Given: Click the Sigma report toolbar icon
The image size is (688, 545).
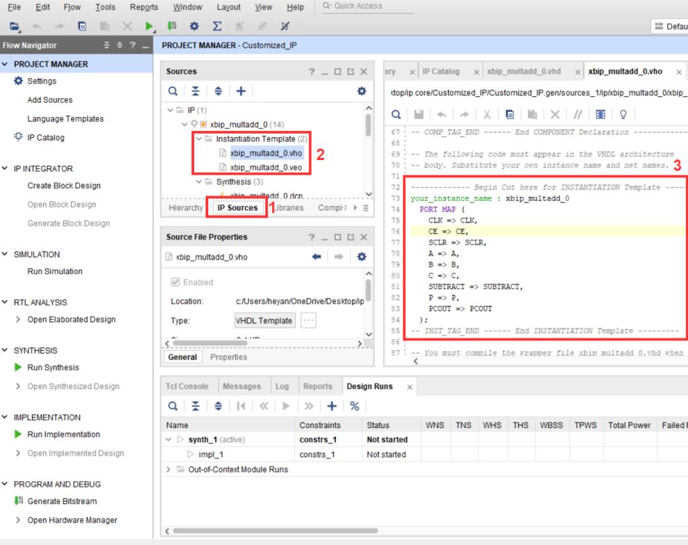Looking at the screenshot, I should pos(217,26).
